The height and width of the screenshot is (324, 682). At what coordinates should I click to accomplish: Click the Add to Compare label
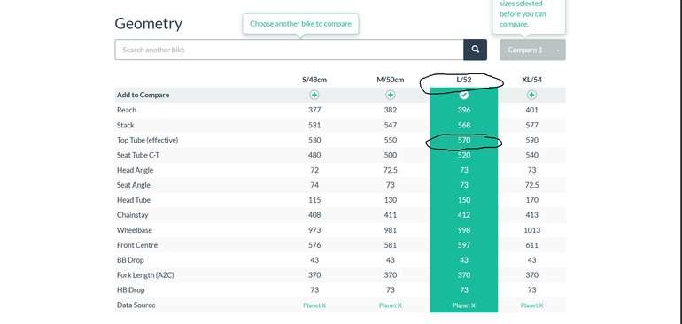[143, 95]
